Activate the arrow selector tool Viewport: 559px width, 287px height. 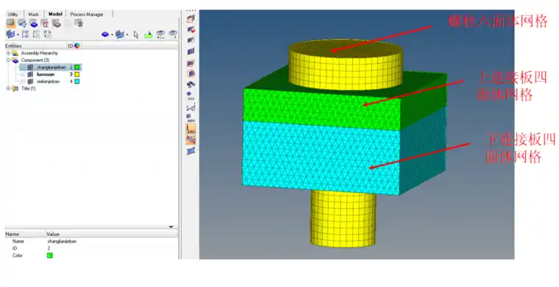(x=136, y=35)
